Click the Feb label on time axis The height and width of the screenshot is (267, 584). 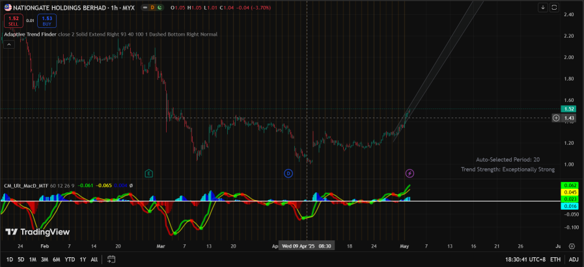45,246
